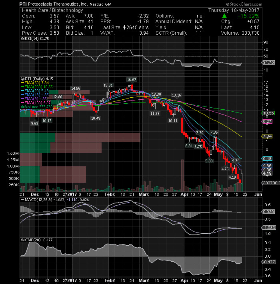
Task: Click the EMA(100) 9.27 pink legend entry
Action: [36, 103]
